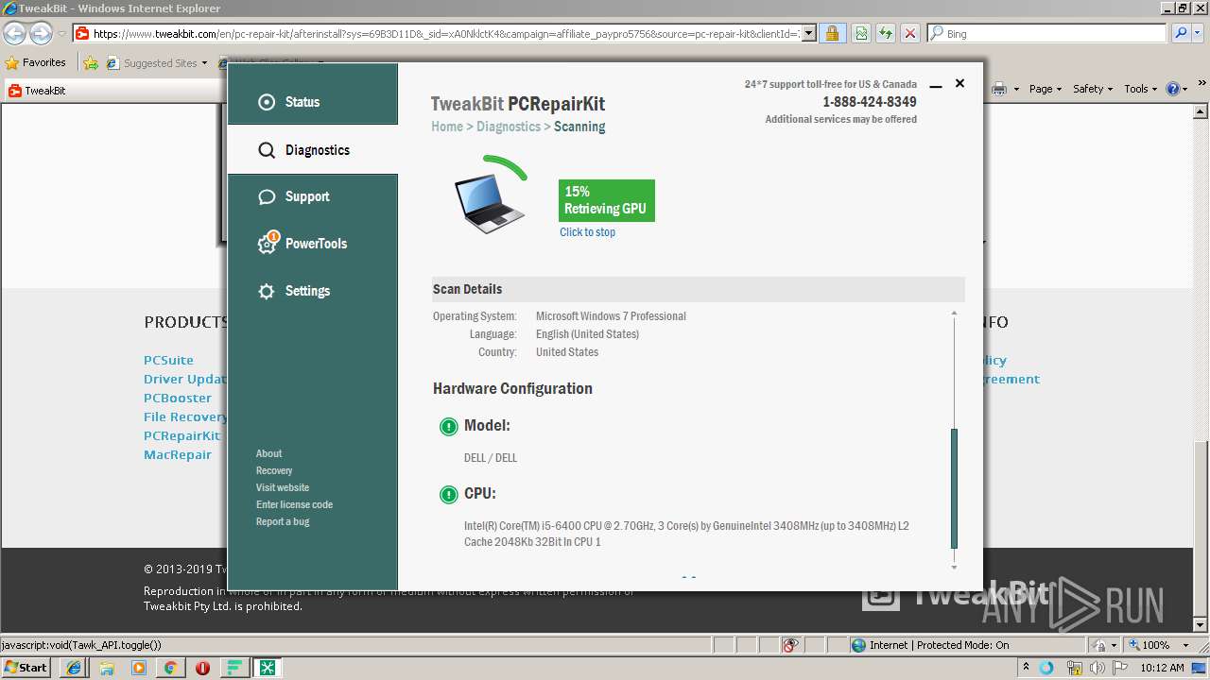Click the PowerTools gear icon with badge
The width and height of the screenshot is (1210, 680).
coord(268,243)
